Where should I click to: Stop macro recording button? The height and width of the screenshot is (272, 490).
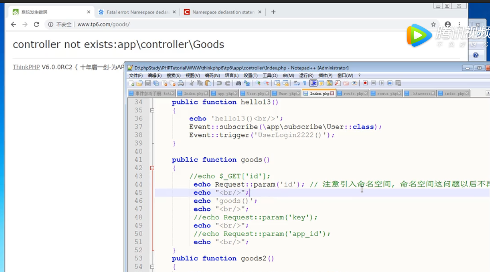373,83
